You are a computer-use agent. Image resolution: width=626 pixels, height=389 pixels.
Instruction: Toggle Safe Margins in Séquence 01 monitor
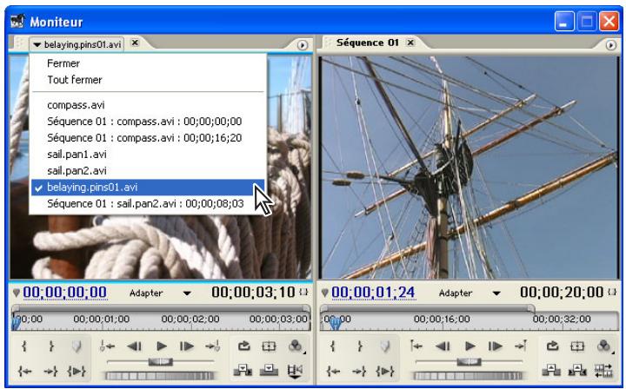tap(577, 346)
